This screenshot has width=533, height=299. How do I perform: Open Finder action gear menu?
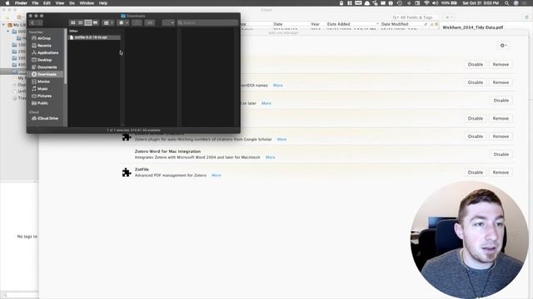[123, 22]
